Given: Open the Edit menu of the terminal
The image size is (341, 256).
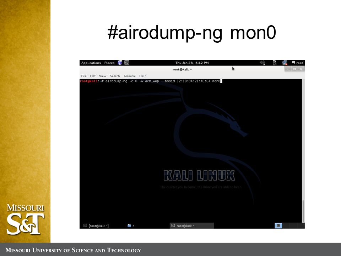Looking at the screenshot, I should 93,76.
